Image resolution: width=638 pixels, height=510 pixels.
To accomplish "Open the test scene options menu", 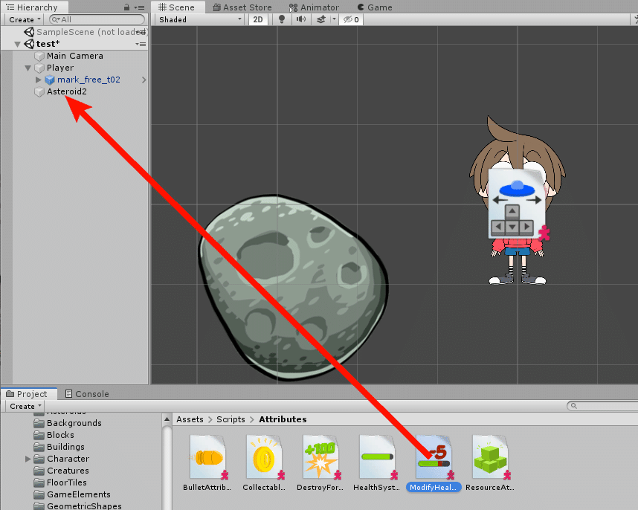I will coord(141,44).
